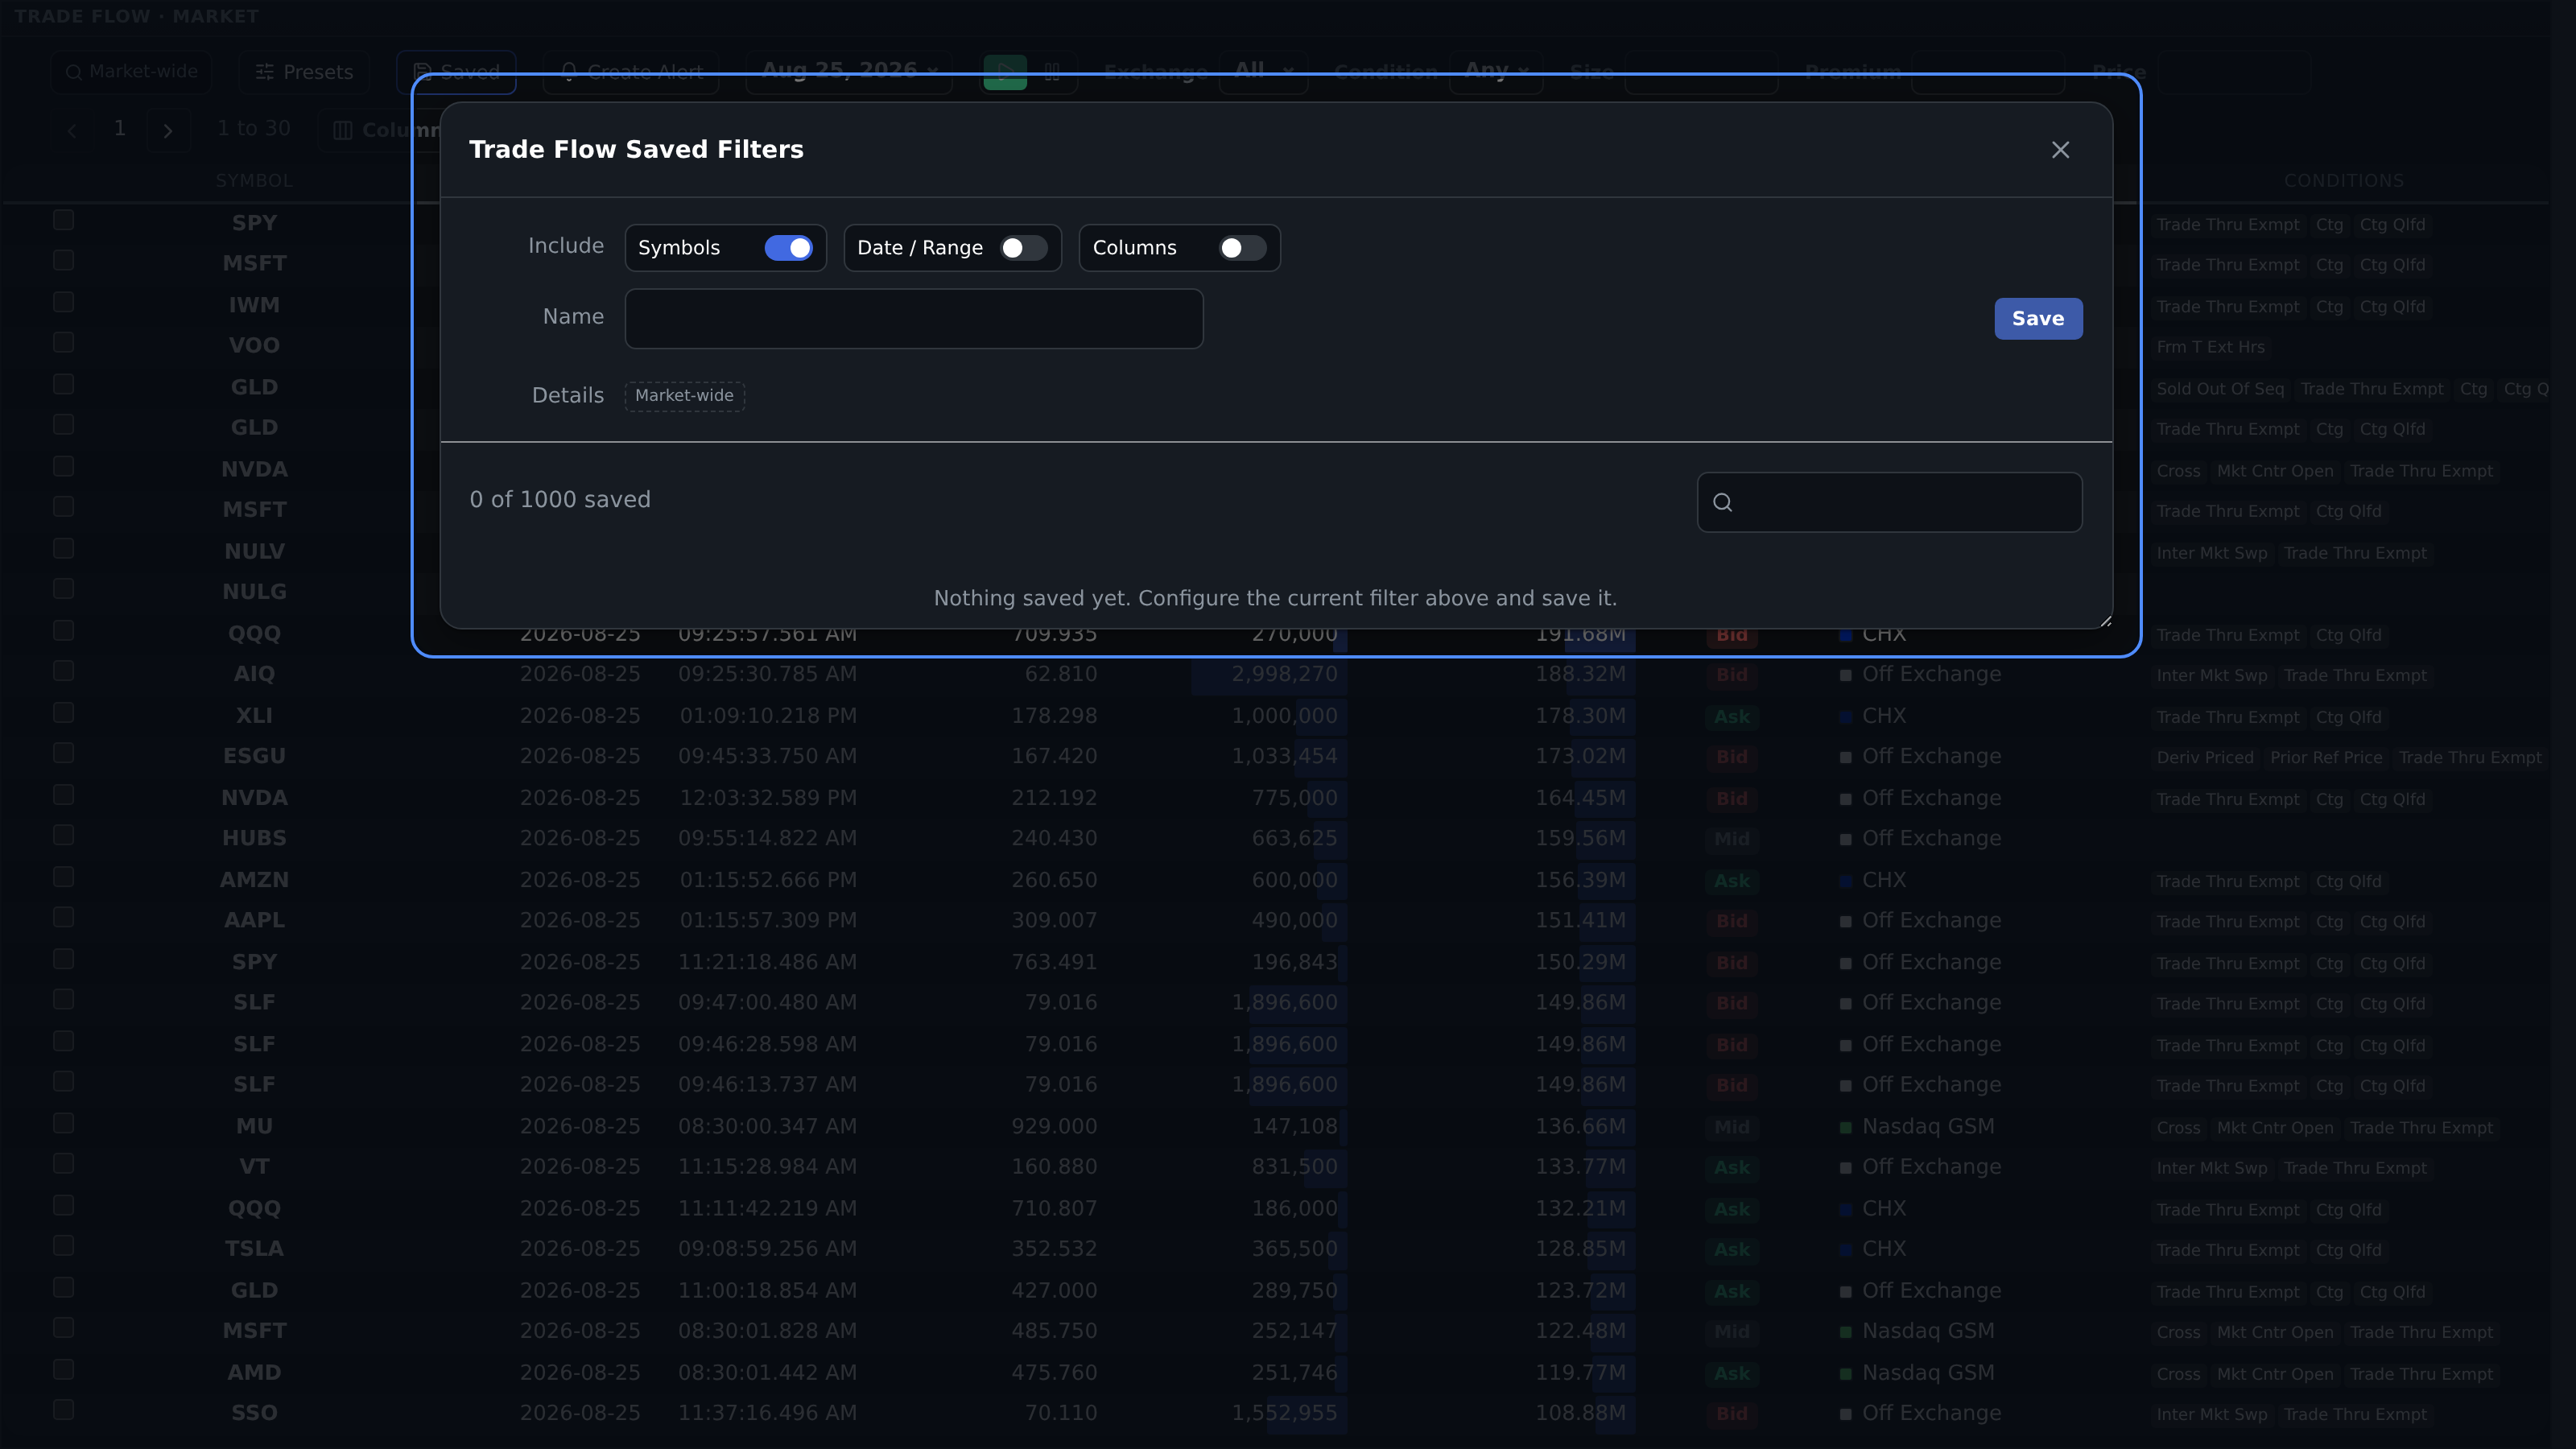Click the Saved filters toolbar button

point(456,72)
